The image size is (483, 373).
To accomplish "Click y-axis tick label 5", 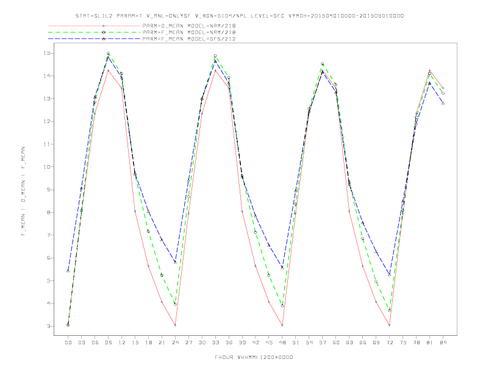I will [49, 281].
